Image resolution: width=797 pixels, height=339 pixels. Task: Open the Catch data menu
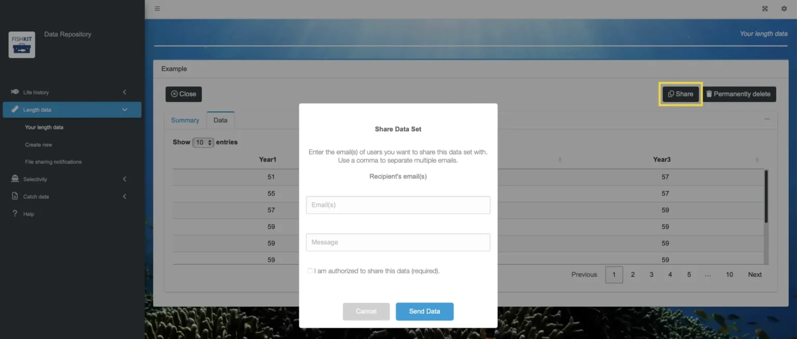72,196
